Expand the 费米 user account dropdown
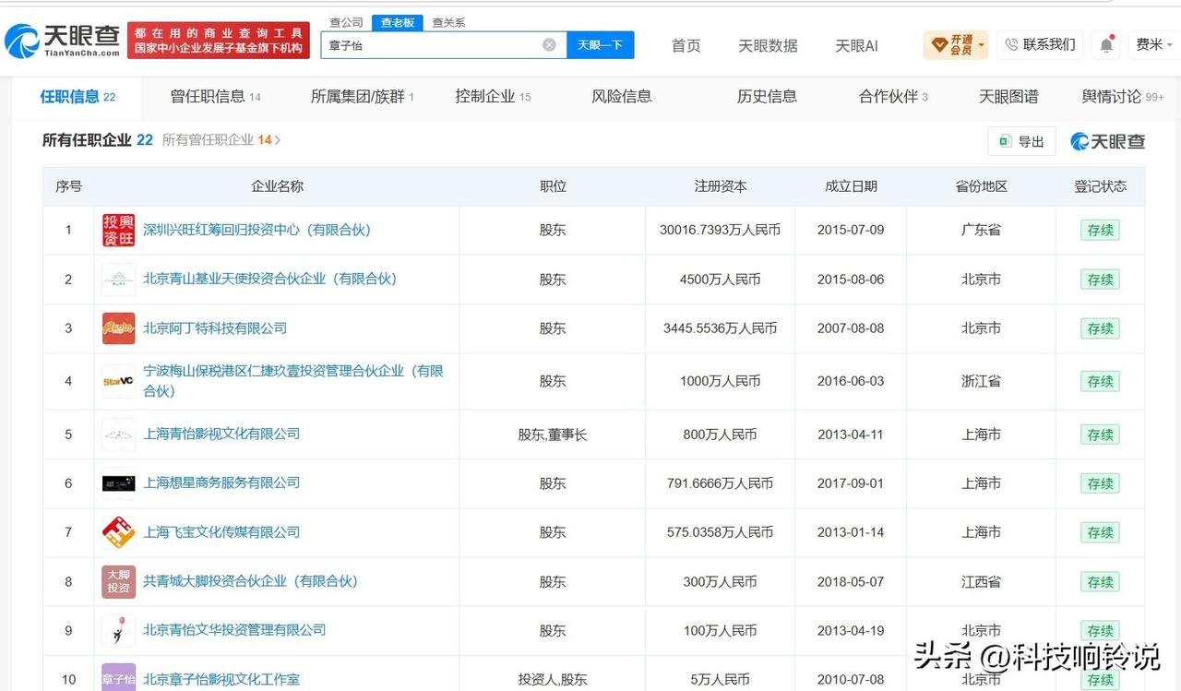The height and width of the screenshot is (691, 1181). tap(1153, 44)
